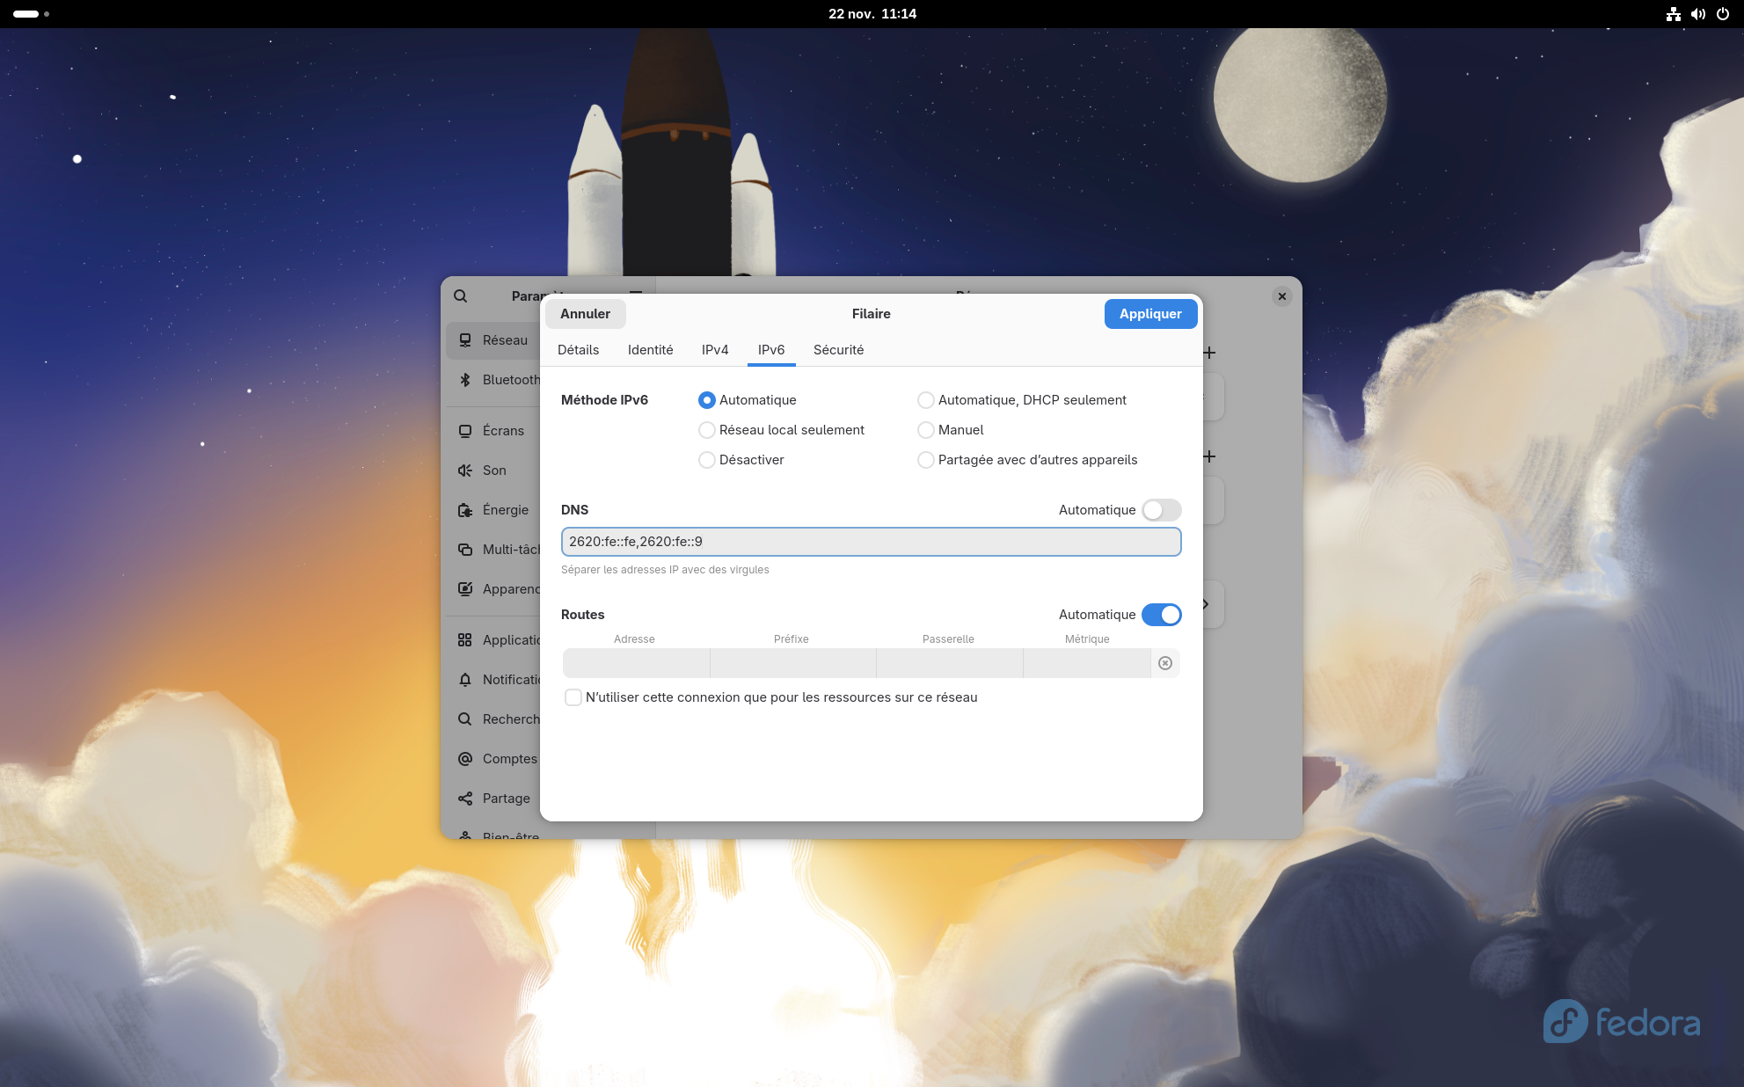Click the Énergie power icon in sidebar
This screenshot has width=1744, height=1087.
coord(465,510)
